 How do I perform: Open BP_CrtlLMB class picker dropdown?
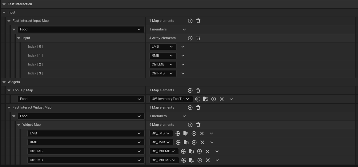164,151
